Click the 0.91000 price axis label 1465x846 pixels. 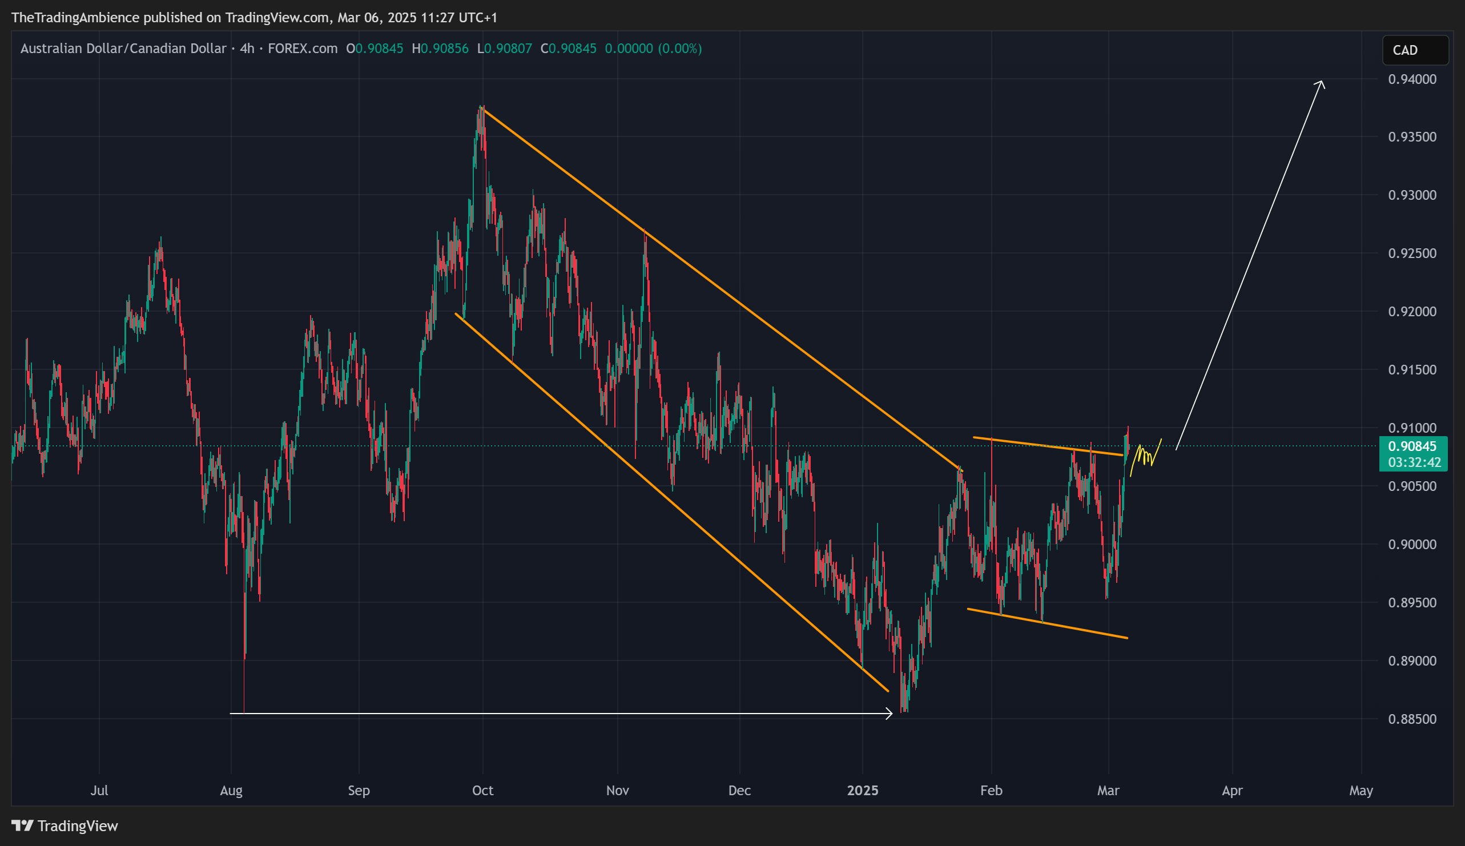[1412, 428]
